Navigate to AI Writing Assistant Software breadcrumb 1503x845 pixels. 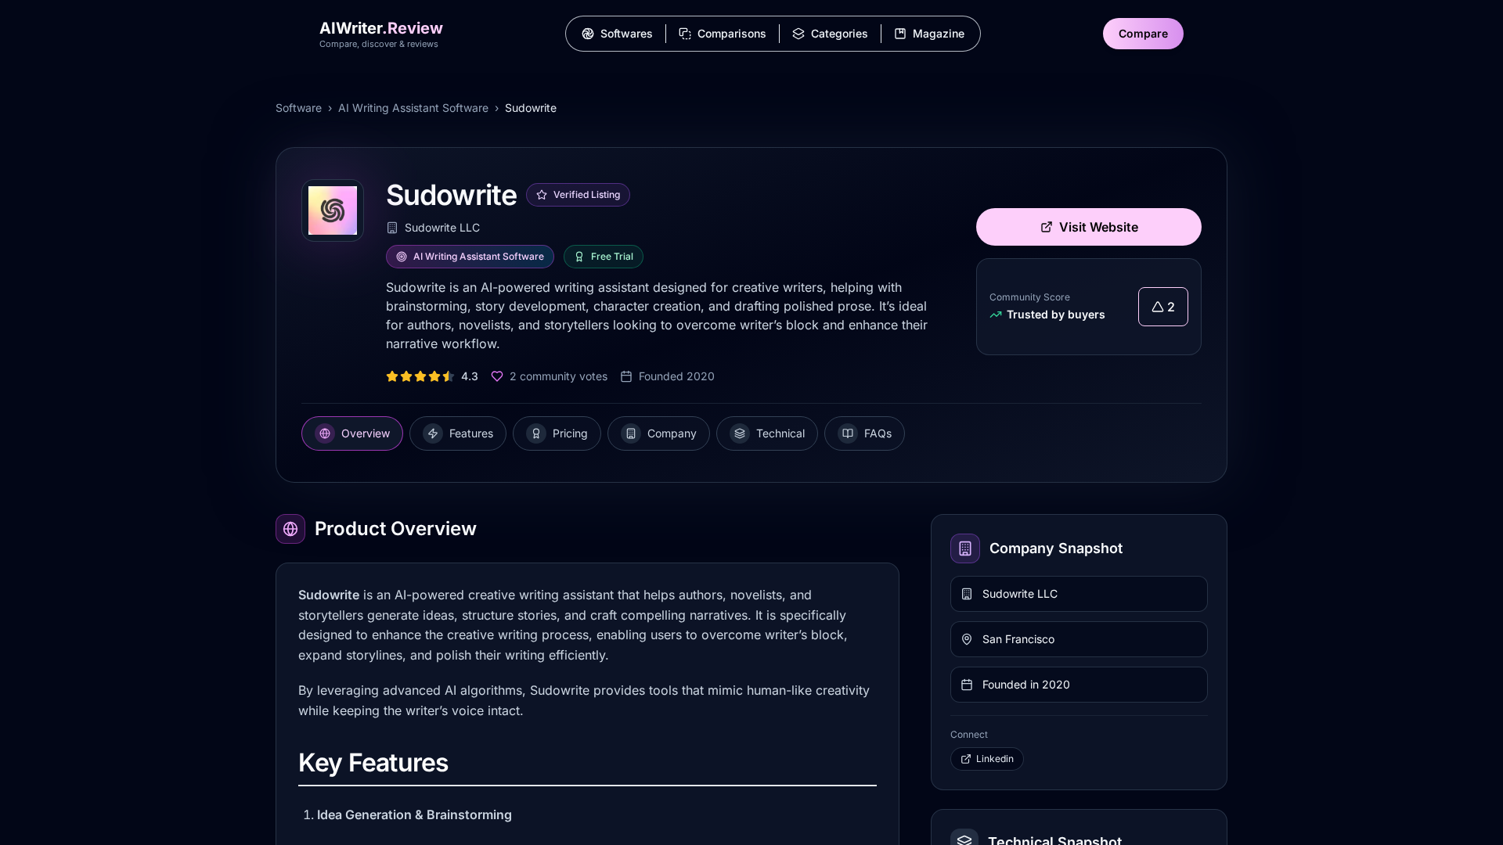[413, 108]
